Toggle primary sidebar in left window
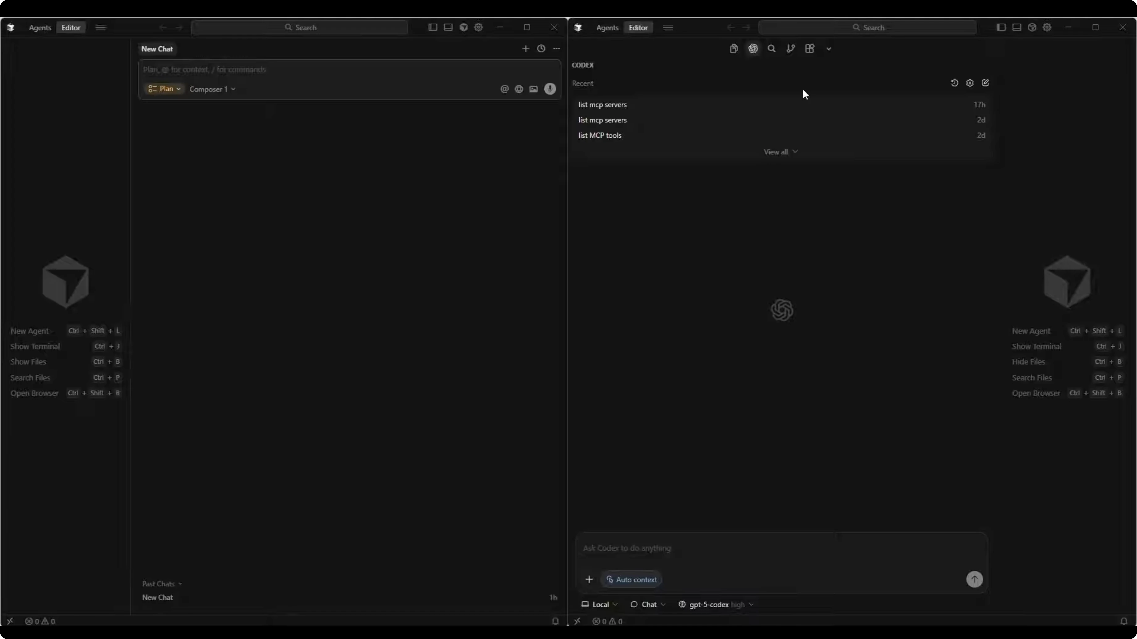Viewport: 1137px width, 639px height. pyautogui.click(x=433, y=27)
